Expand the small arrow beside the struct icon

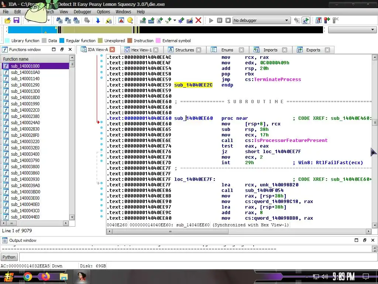pos(175,21)
